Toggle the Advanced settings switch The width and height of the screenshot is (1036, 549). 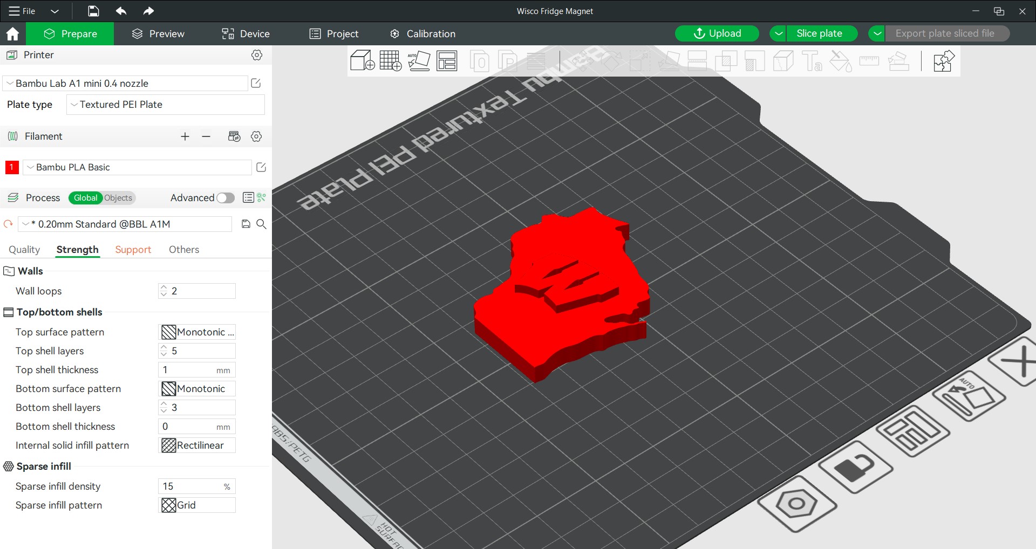point(226,198)
